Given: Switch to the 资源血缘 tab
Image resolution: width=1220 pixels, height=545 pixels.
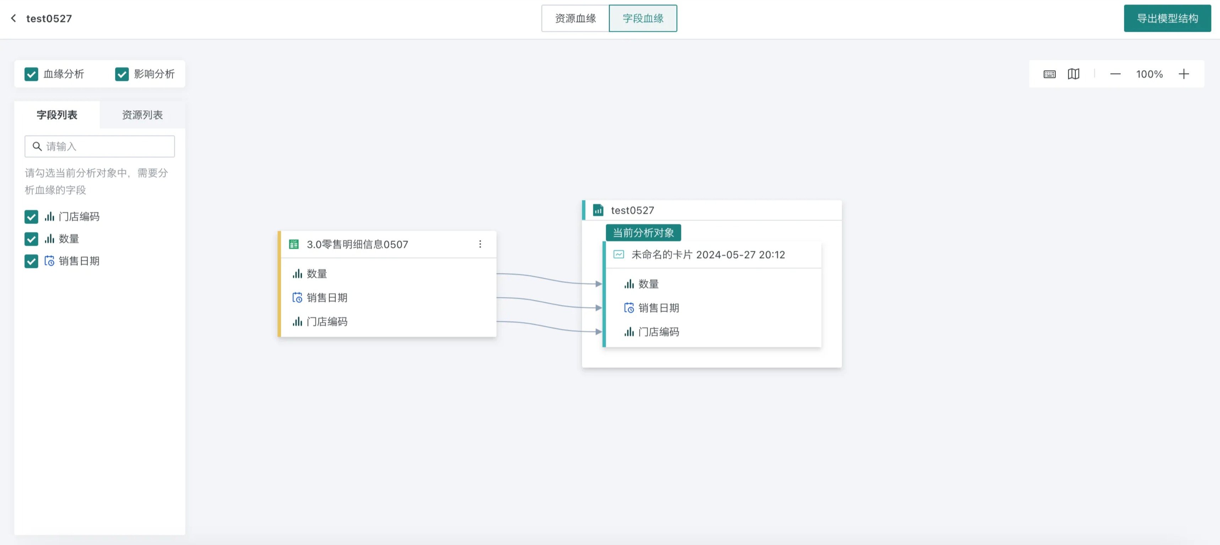Looking at the screenshot, I should tap(575, 18).
